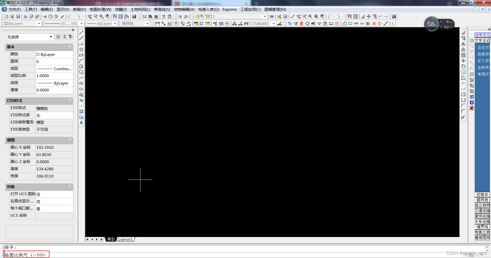Select the Rectangle draw tool
Screen dimensions: 491x258
(81, 55)
